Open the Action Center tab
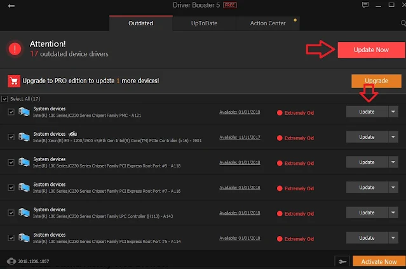 (267, 23)
